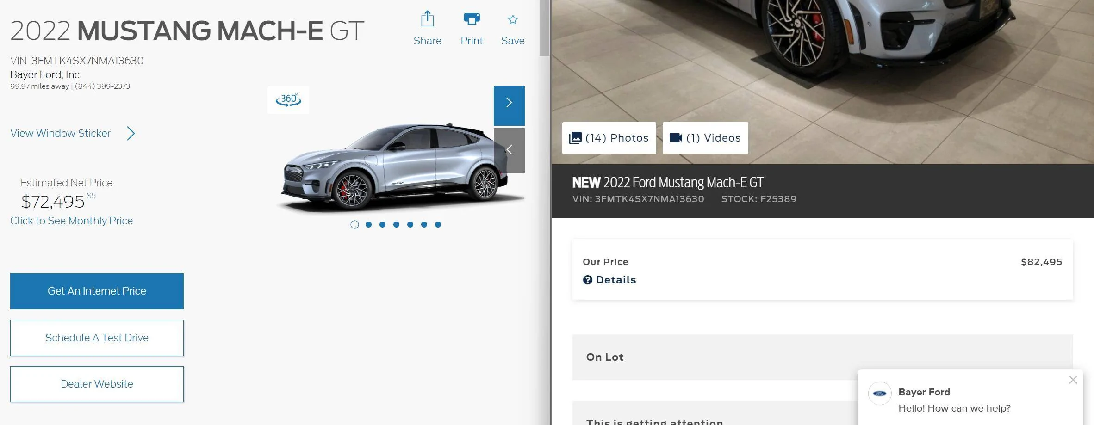Viewport: 1094px width, 425px height.
Task: Click the Print icon
Action: 472,19
